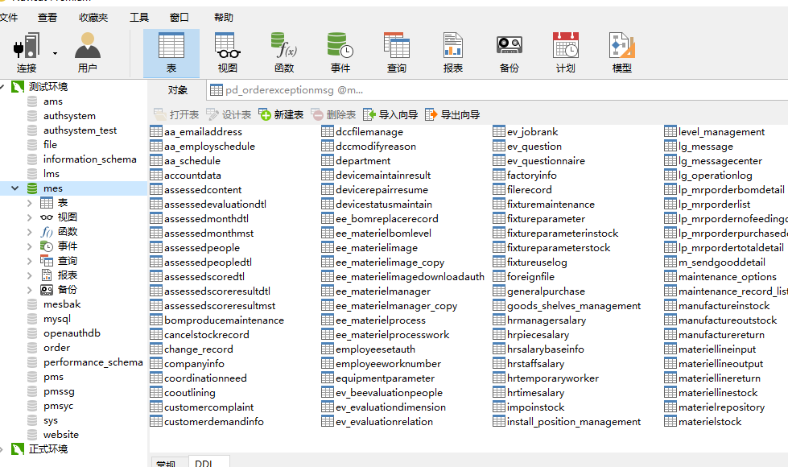Expand the 事件 node under mes
This screenshot has height=467, width=788.
[x=29, y=247]
